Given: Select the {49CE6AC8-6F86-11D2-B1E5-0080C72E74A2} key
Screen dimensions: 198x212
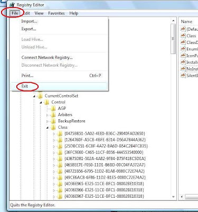Looking at the screenshot, I should 105,178.
